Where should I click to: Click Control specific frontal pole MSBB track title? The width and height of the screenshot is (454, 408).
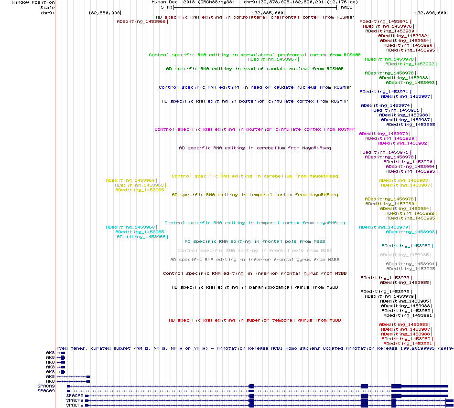(x=255, y=251)
